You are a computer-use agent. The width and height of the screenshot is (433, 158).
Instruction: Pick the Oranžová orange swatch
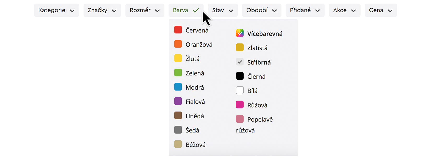click(178, 44)
